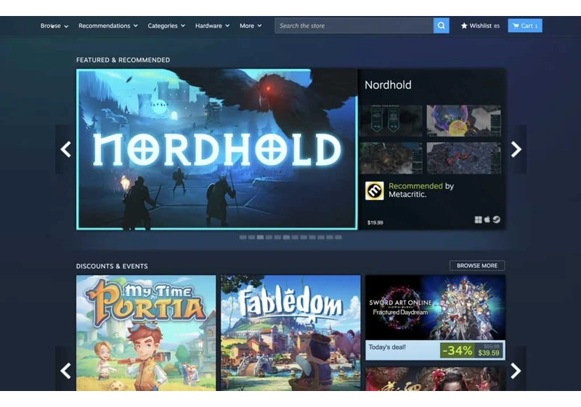Select the first featured carousel dot
581x407 pixels.
[243, 237]
